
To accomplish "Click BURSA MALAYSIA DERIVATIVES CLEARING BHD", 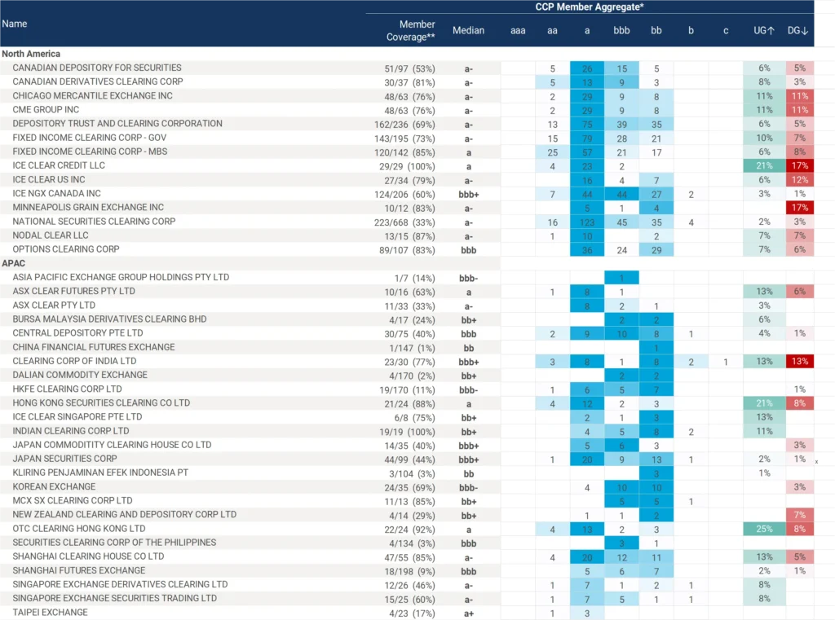I will 110,319.
